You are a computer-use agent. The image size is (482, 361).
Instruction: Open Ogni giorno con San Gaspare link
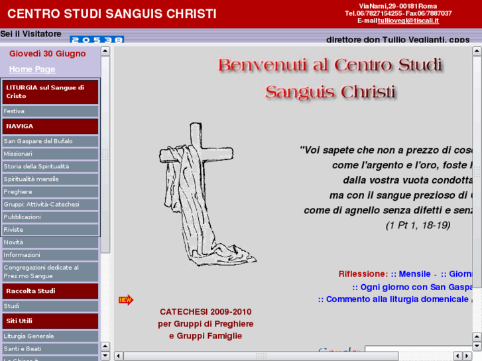(x=412, y=287)
